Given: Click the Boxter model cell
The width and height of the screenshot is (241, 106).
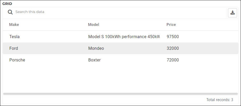Looking at the screenshot, I should (94, 60).
